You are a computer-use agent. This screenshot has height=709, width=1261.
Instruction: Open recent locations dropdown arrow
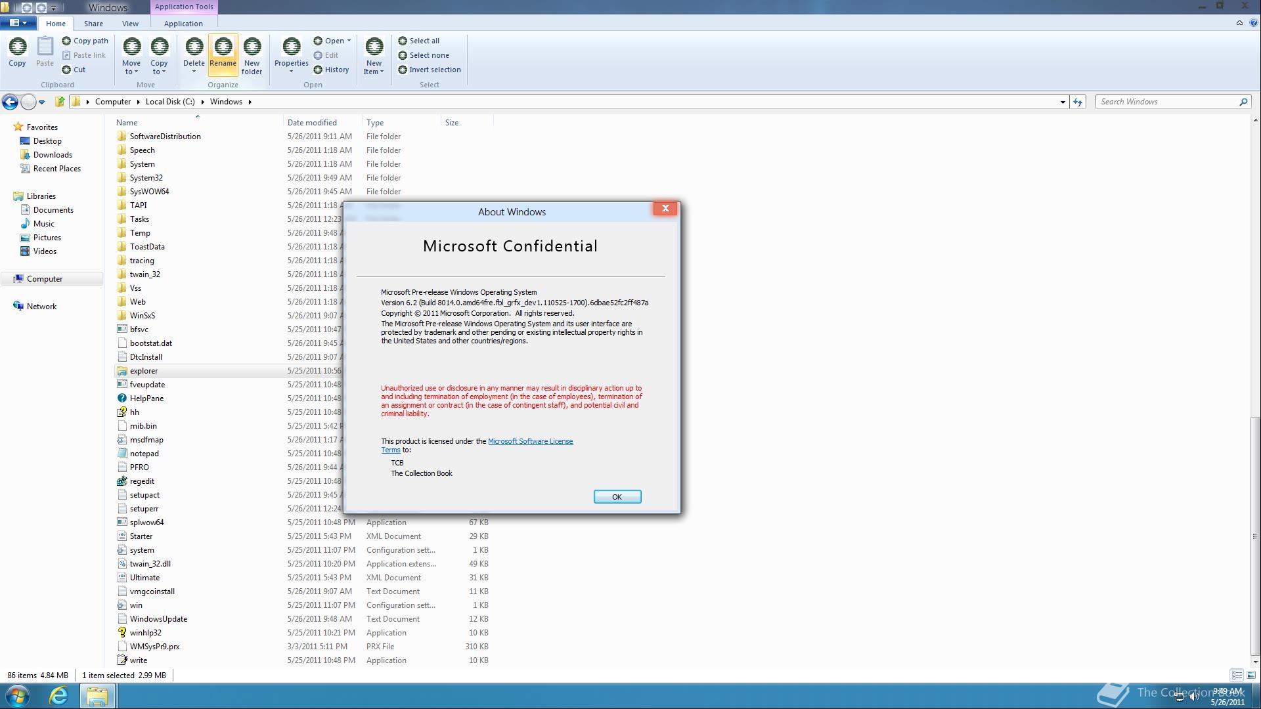tap(41, 102)
